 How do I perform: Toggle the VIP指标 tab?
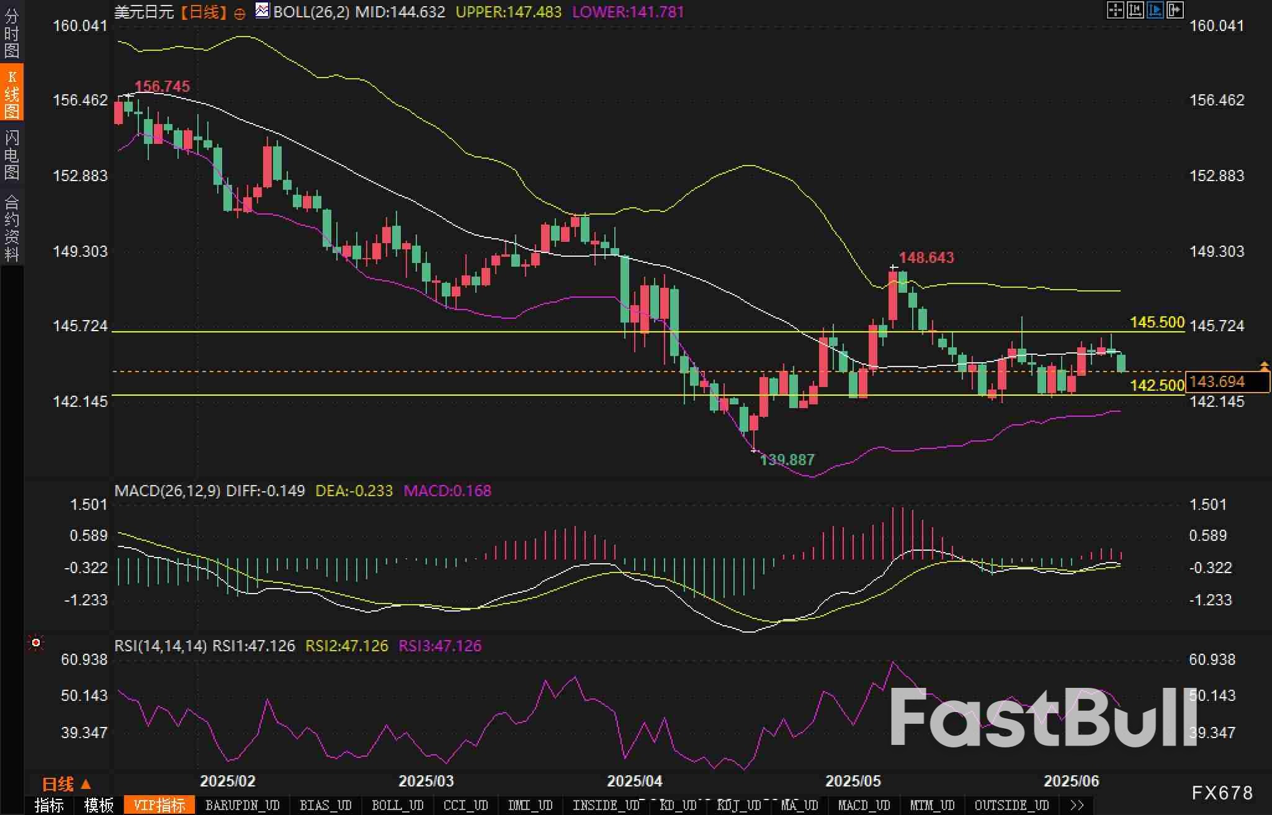159,805
